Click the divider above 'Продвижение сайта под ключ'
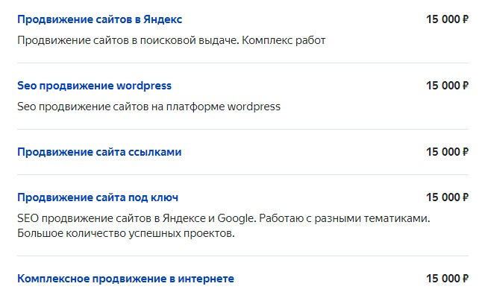Image resolution: width=485 pixels, height=298 pixels. pos(242,174)
